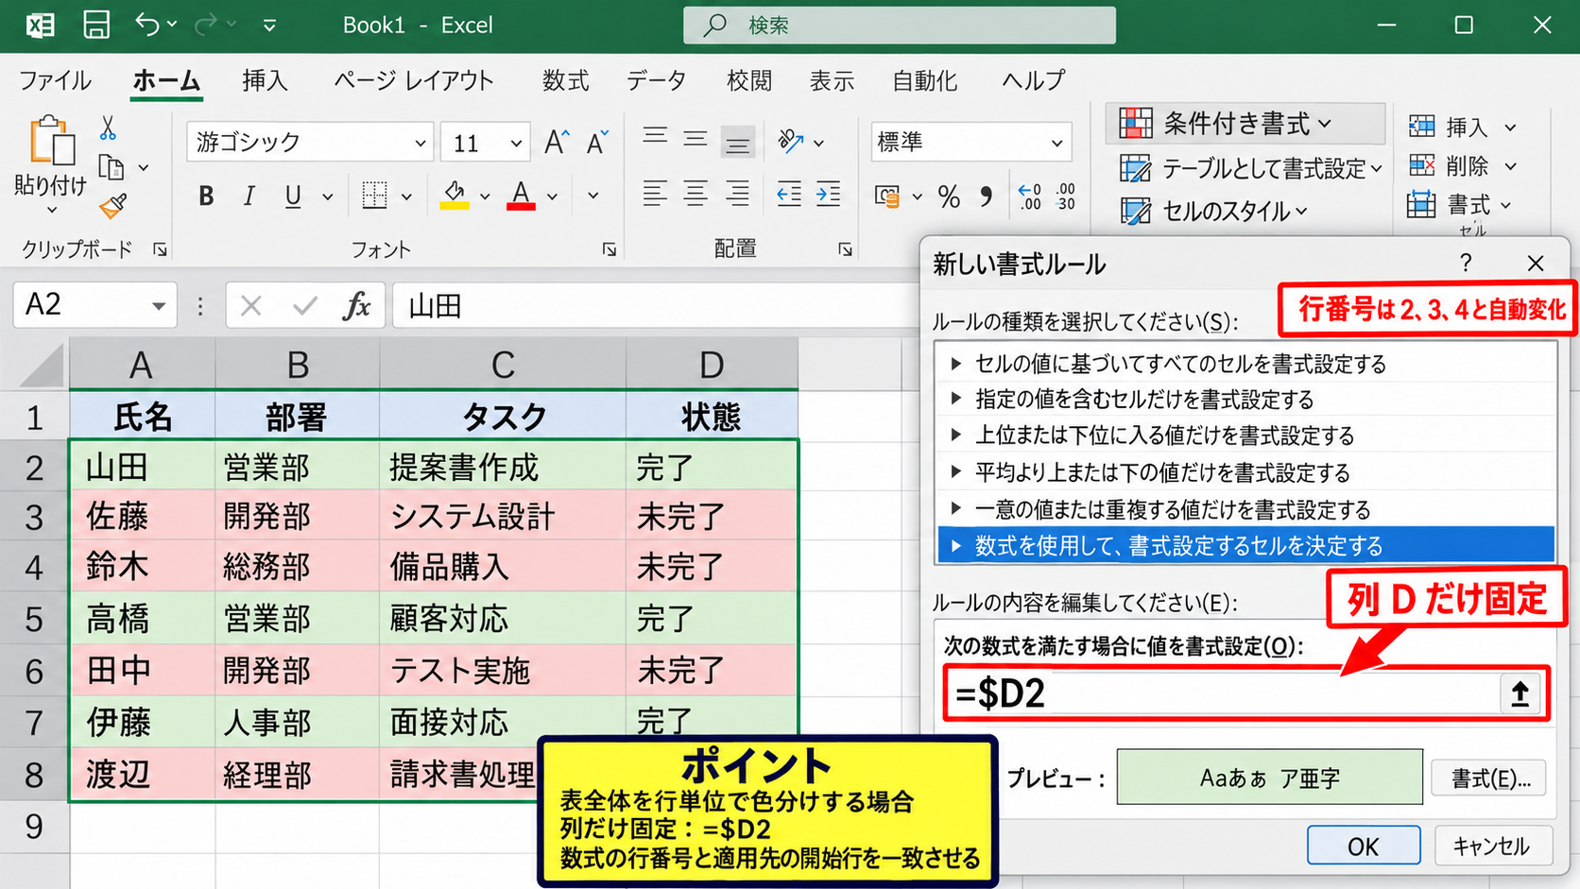
Task: Open the テーブルとして書式設定 dropdown
Action: (1251, 168)
